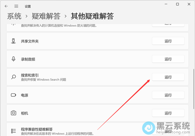
Task: Click the 共享文件夹 shared folder icon
Action: pyautogui.click(x=14, y=41)
